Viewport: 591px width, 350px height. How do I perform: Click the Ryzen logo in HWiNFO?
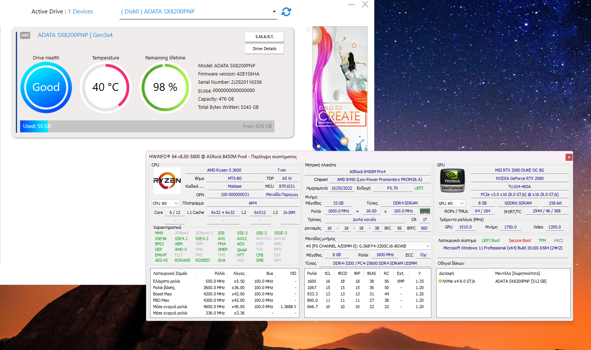[167, 181]
